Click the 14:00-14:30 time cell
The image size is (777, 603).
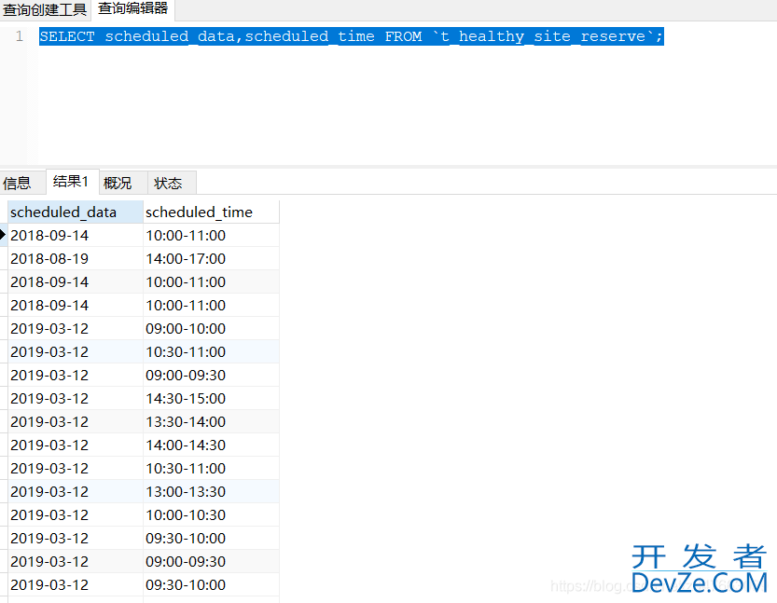pos(186,445)
